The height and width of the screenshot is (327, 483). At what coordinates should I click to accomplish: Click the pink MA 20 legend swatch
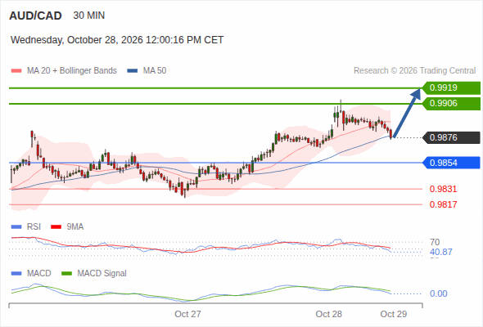pos(16,71)
